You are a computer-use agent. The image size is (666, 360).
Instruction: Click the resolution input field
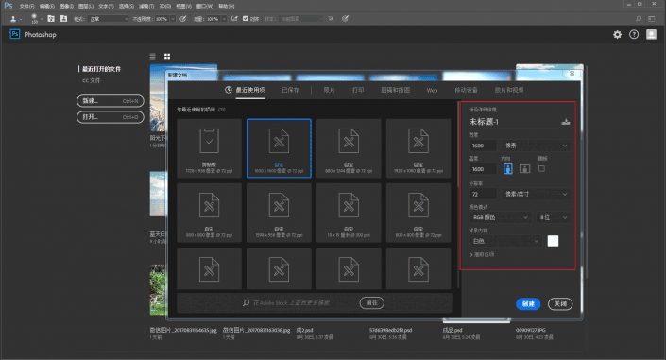coord(483,195)
